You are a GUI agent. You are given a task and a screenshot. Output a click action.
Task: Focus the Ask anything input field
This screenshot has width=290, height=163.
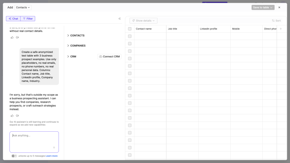tap(34, 142)
